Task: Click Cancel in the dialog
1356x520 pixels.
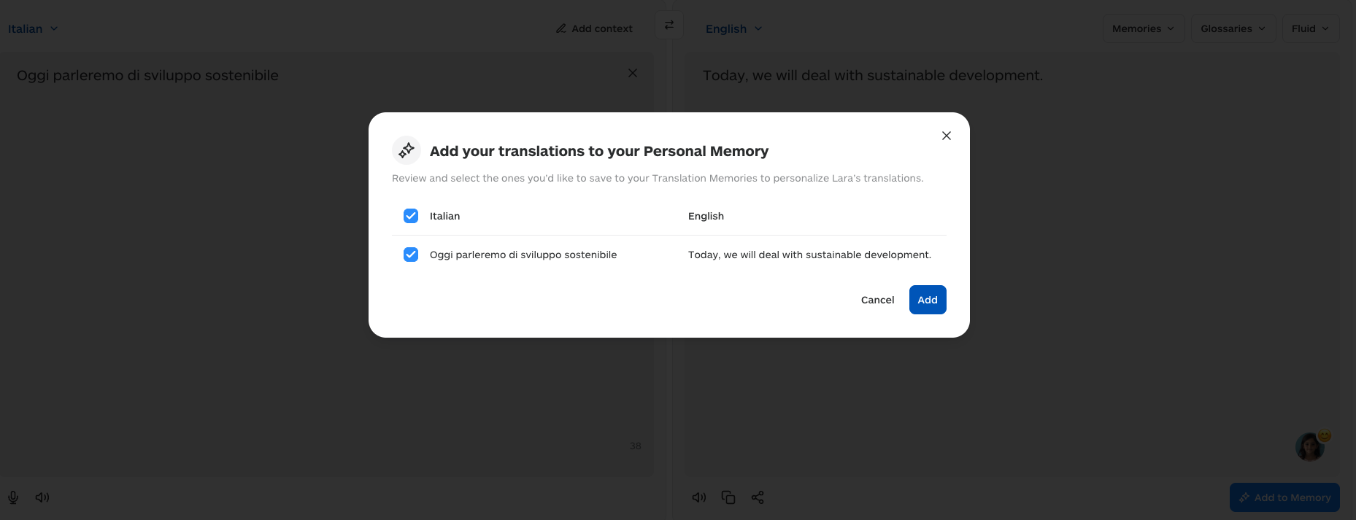Action: point(877,300)
